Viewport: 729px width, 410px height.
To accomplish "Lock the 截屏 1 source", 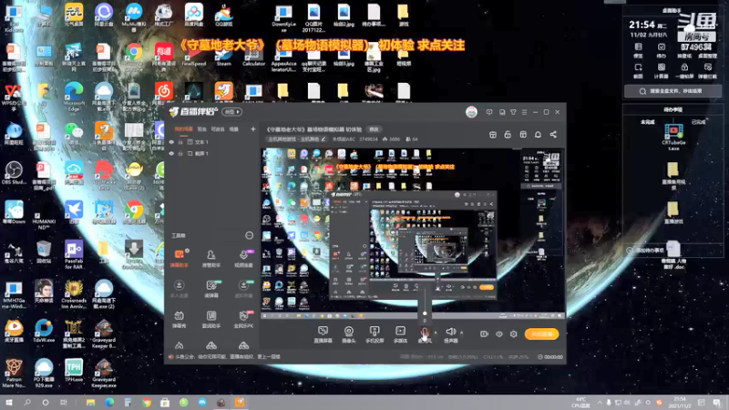I will [180, 153].
